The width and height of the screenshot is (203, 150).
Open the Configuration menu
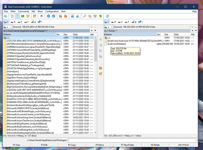pos(52,11)
